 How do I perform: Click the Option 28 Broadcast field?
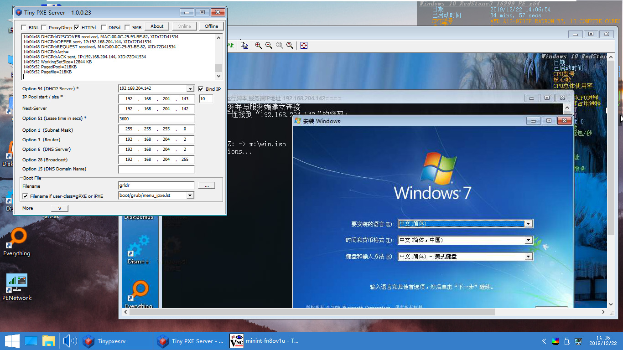tap(156, 160)
